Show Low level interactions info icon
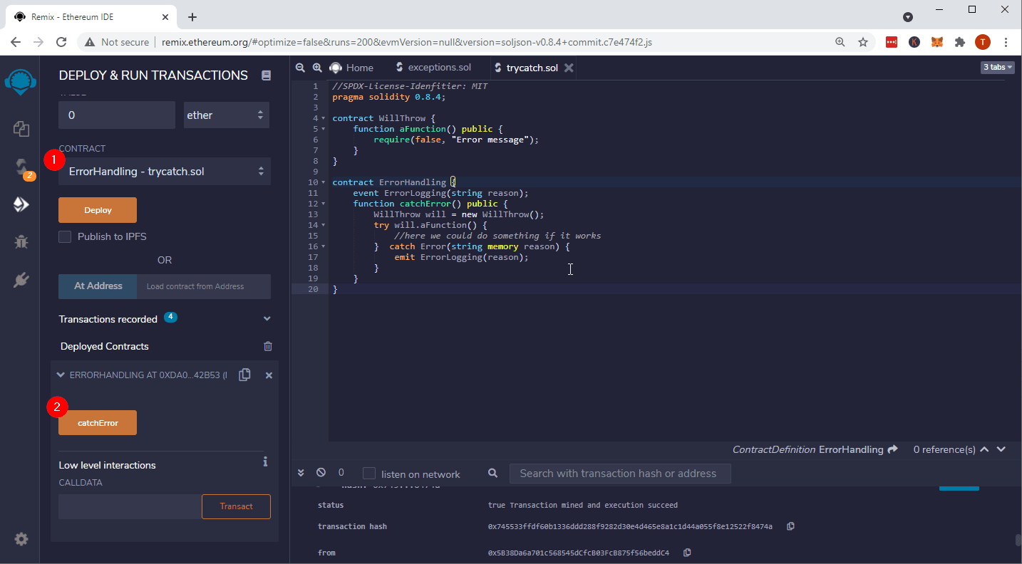This screenshot has width=1022, height=564. [x=265, y=461]
